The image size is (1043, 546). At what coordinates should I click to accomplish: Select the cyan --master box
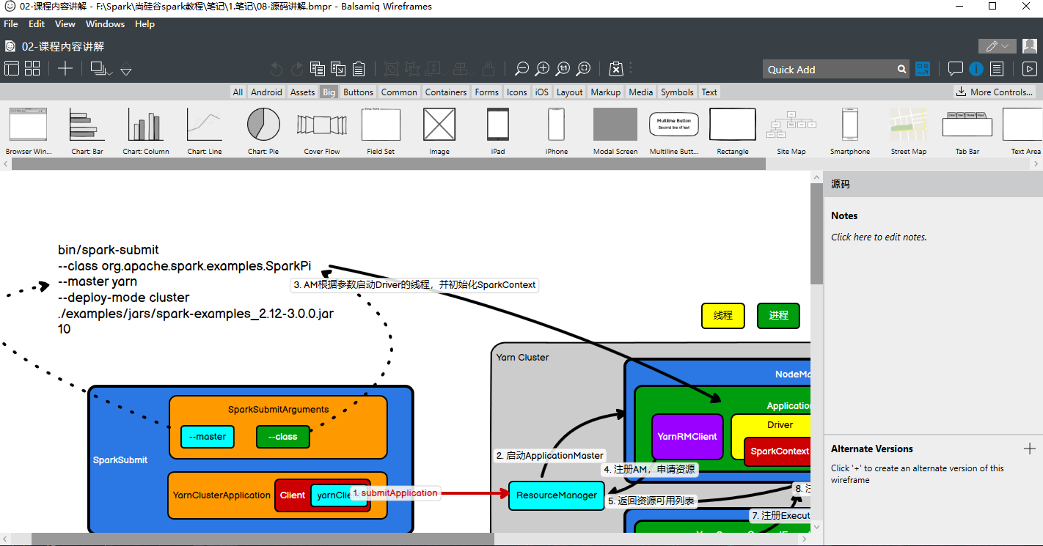[x=208, y=437]
